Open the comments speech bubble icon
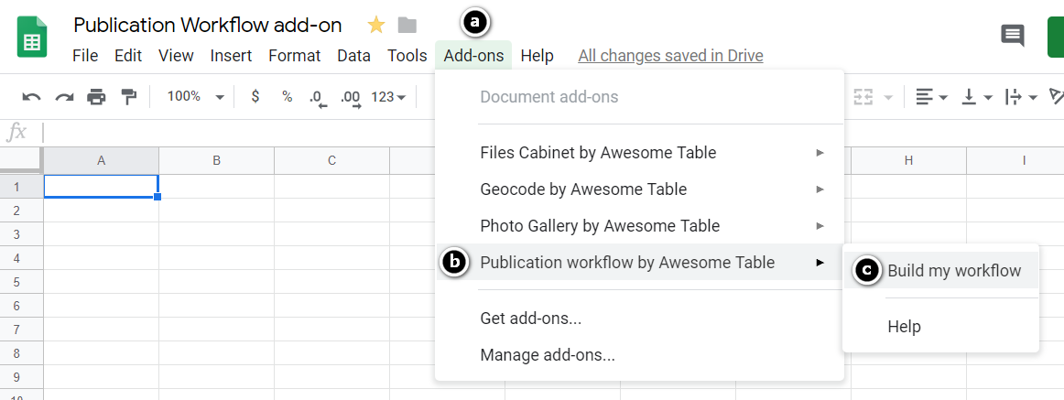The width and height of the screenshot is (1064, 400). (x=1013, y=36)
